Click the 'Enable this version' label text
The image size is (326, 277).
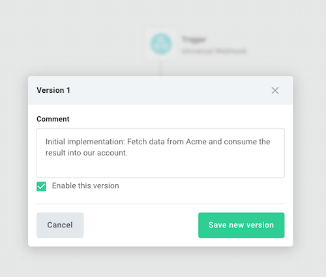85,186
